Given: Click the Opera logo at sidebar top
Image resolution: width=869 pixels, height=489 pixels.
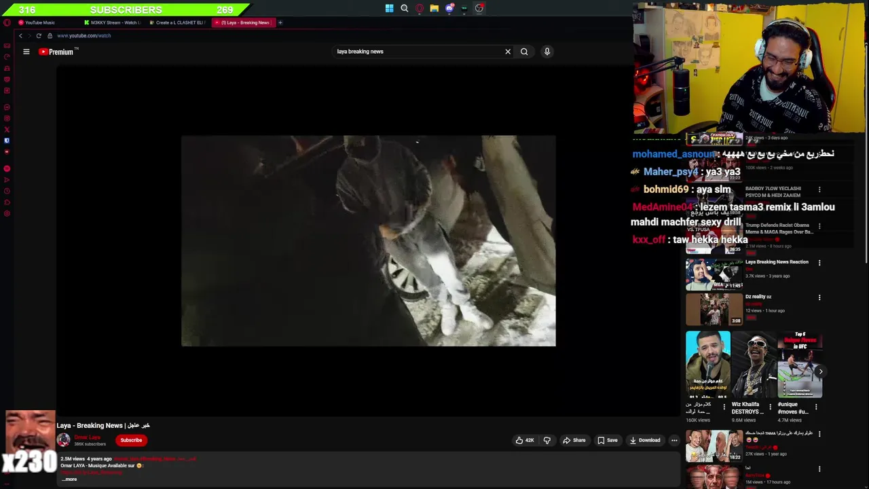Looking at the screenshot, I should pyautogui.click(x=7, y=22).
